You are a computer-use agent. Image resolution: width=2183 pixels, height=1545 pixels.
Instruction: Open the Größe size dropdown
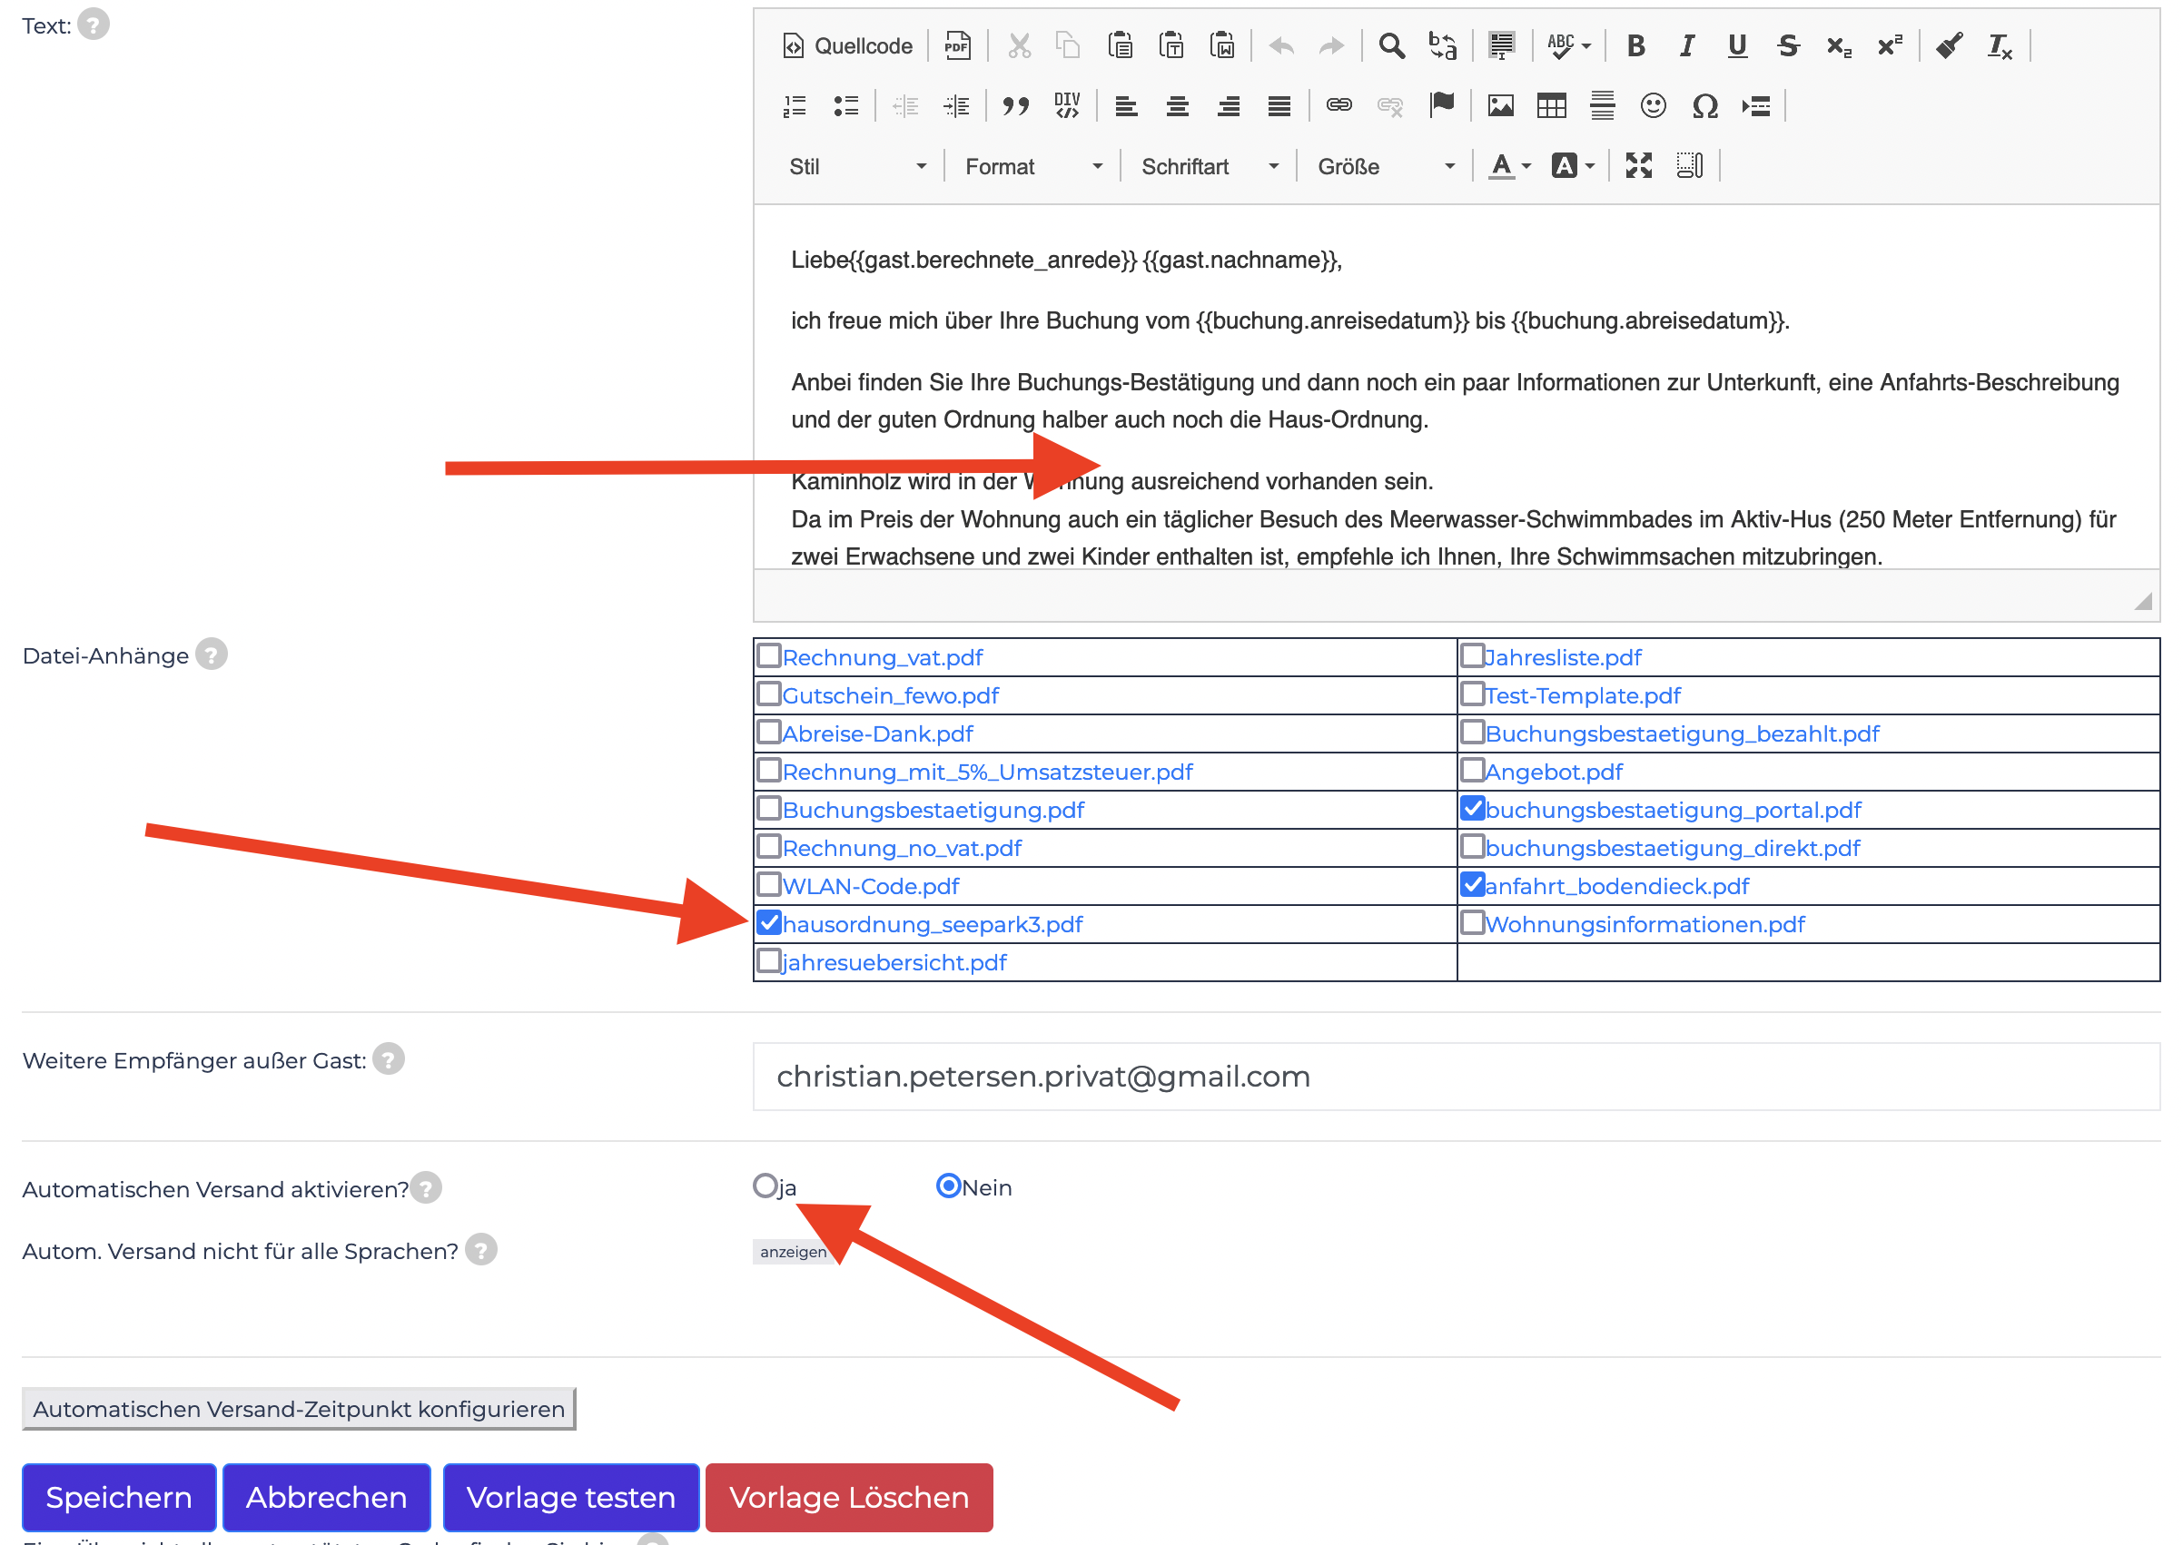point(1386,166)
